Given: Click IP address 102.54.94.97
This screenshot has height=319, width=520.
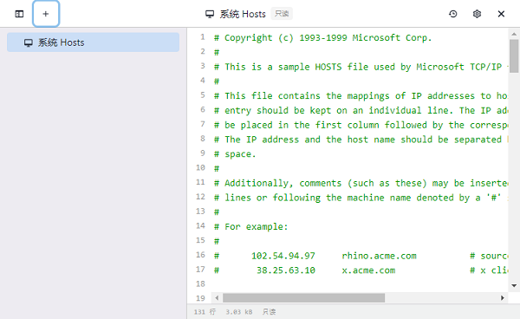Looking at the screenshot, I should (283, 256).
